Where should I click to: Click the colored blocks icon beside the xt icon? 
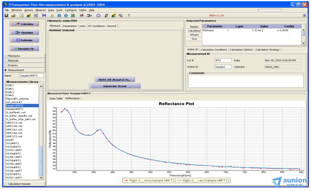(x=29, y=15)
